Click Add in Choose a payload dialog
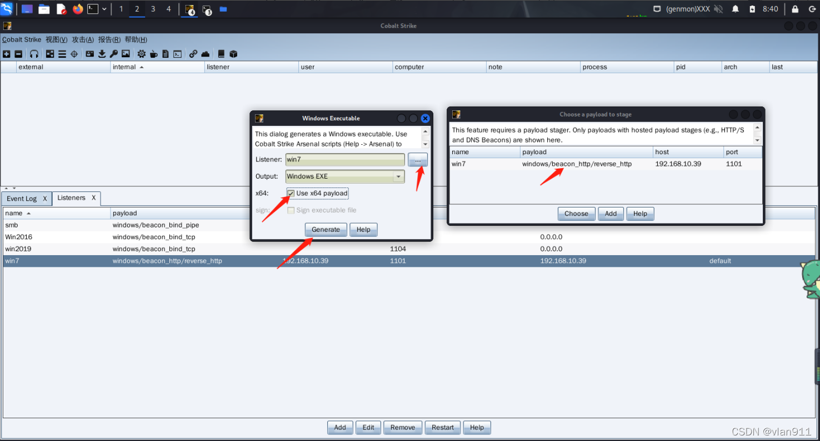Screen dimensions: 820x441 click(611, 214)
